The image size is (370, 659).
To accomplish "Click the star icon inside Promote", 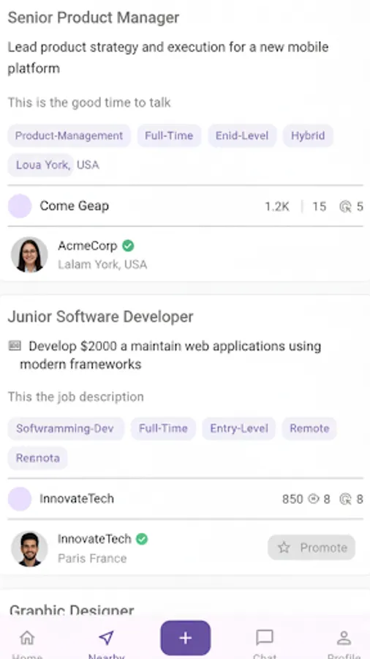I will pyautogui.click(x=284, y=547).
